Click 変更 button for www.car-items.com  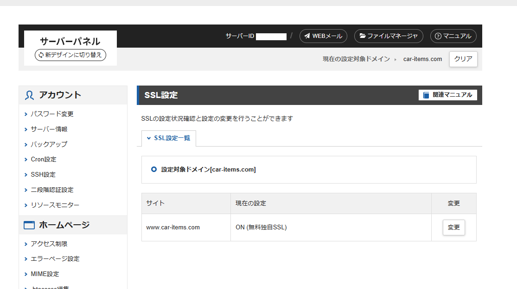click(453, 228)
